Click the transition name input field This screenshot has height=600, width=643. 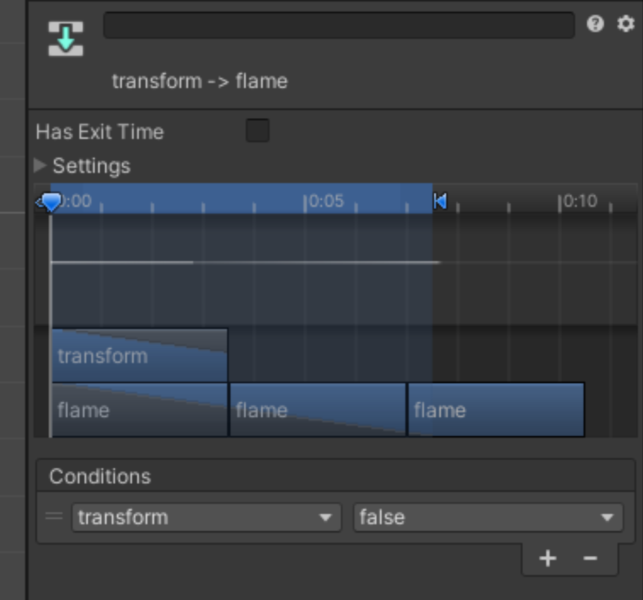(339, 25)
